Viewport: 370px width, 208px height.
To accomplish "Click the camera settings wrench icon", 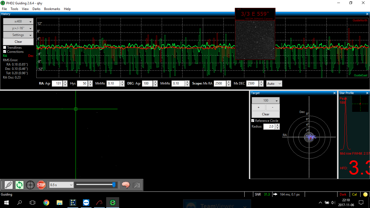I will 136,185.
